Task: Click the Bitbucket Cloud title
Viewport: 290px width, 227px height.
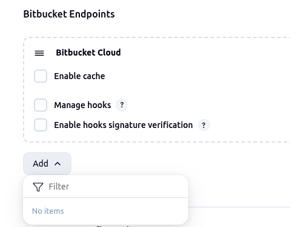Action: point(88,53)
